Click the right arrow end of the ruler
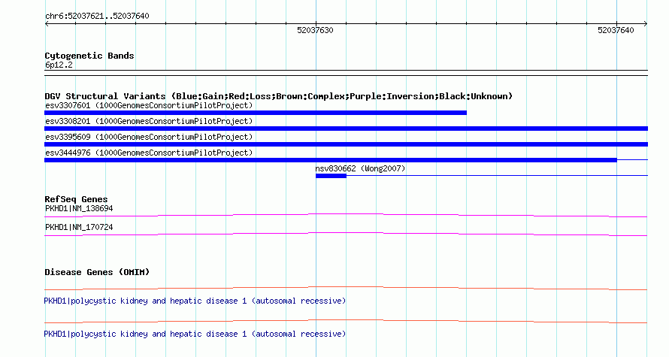The image size is (669, 357). (x=646, y=24)
